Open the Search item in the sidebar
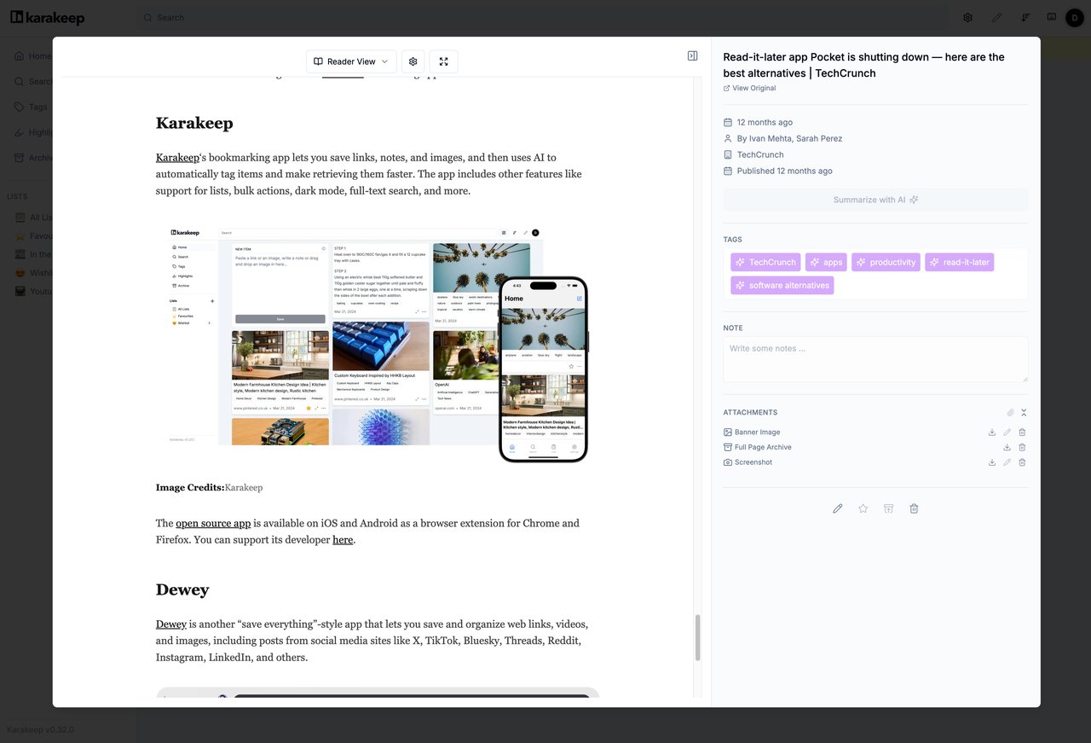 coord(32,82)
